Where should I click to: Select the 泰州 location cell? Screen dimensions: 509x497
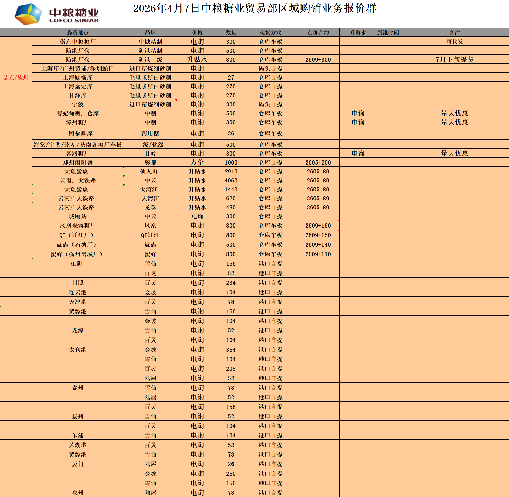click(78, 387)
